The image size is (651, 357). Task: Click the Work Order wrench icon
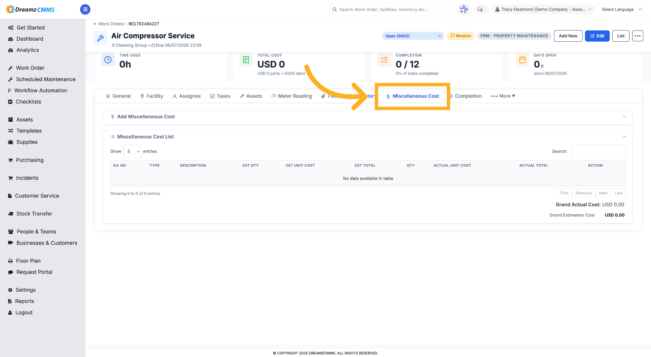pos(11,68)
